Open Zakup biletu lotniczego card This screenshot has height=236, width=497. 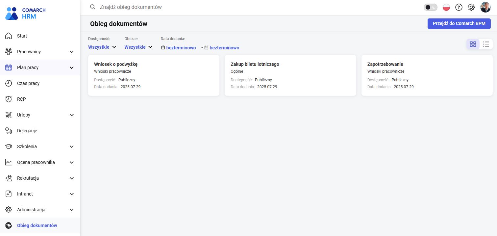[290, 75]
